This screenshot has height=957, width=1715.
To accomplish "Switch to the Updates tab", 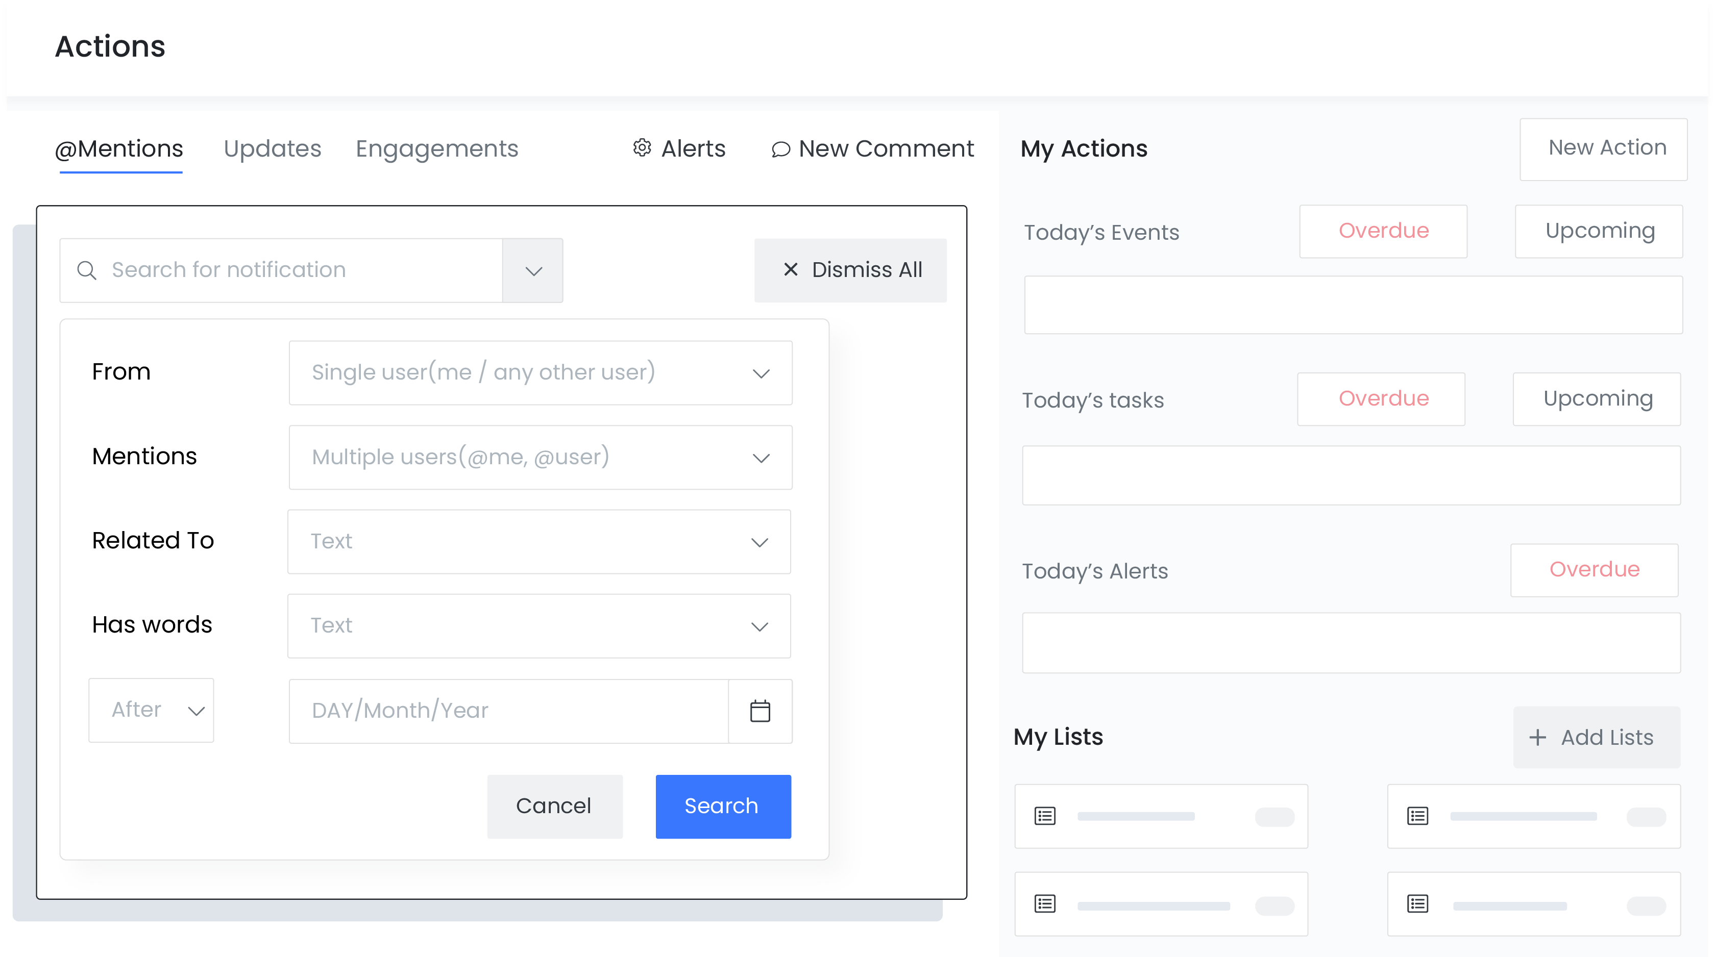I will tap(272, 148).
